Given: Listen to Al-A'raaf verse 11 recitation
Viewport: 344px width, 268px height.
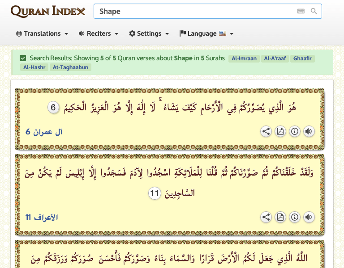Looking at the screenshot, I should [x=309, y=217].
